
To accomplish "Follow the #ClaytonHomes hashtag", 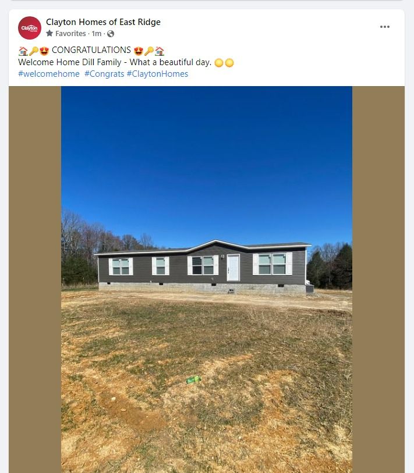I will [x=157, y=74].
